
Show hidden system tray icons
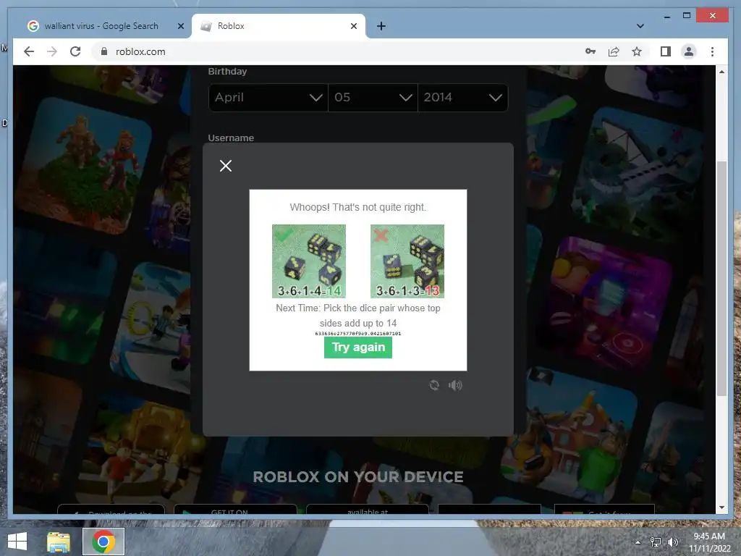click(638, 542)
